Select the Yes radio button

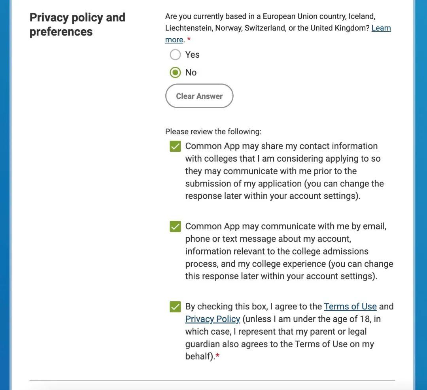(x=175, y=55)
